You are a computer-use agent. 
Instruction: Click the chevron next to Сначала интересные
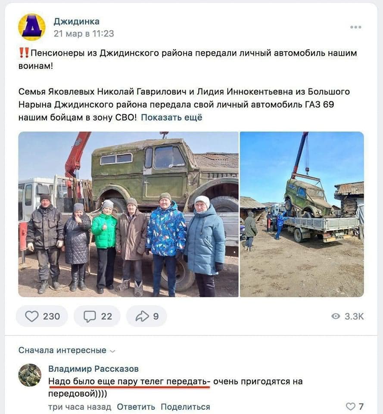coord(112,351)
